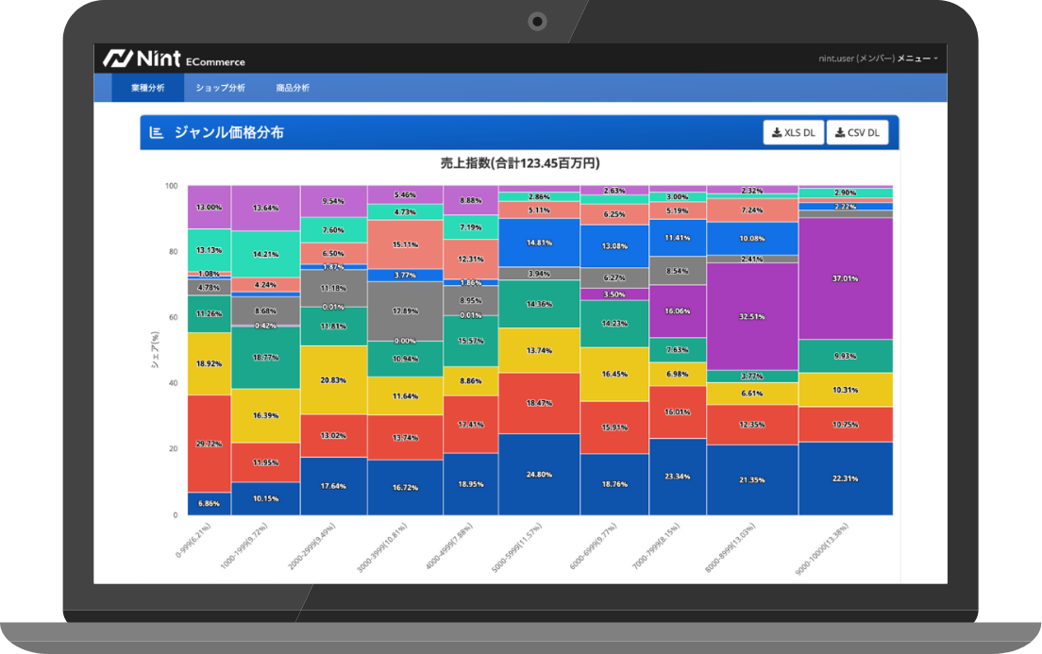Select the turquoise 14.21% segment

[x=265, y=254]
